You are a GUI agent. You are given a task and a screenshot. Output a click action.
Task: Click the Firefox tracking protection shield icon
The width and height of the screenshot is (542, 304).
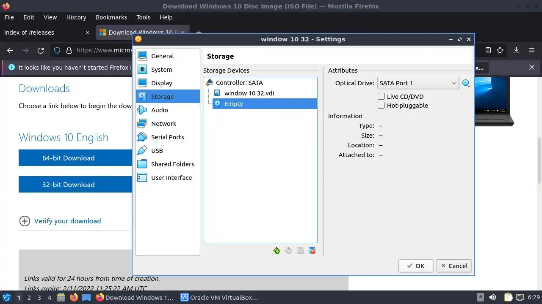[x=57, y=50]
